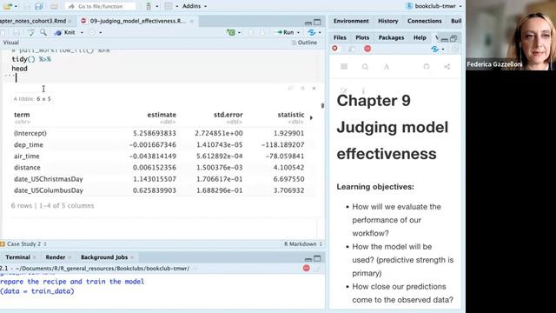Click the remove viewer item red X icon
This screenshot has width=556, height=313.
tap(334, 49)
